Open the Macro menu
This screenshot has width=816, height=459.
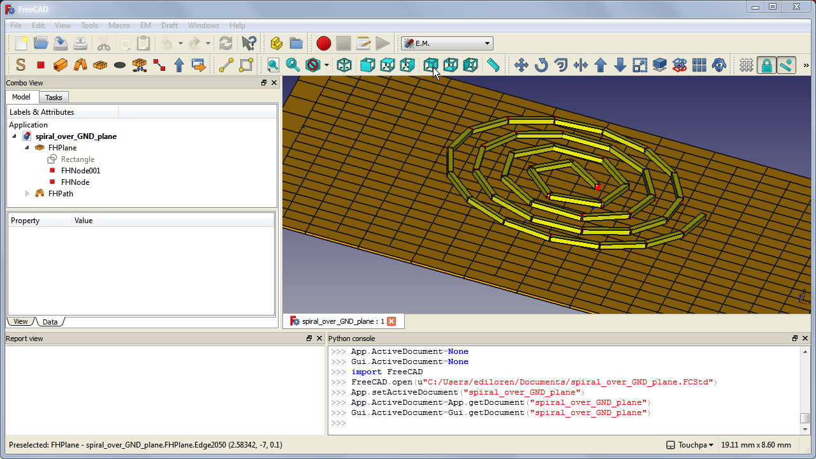coord(119,25)
